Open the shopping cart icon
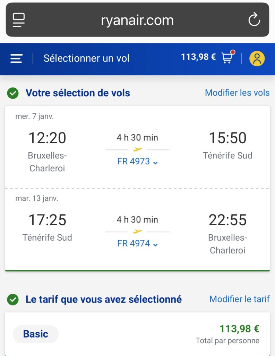Image resolution: width=275 pixels, height=356 pixels. [x=228, y=57]
